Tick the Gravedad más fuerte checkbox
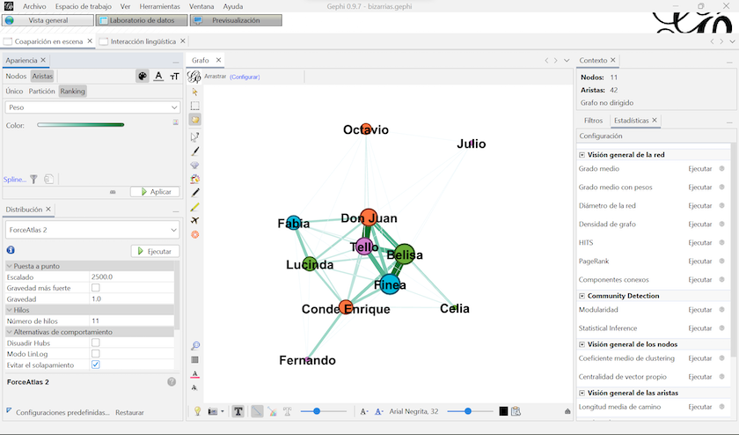The width and height of the screenshot is (739, 435). (x=96, y=287)
